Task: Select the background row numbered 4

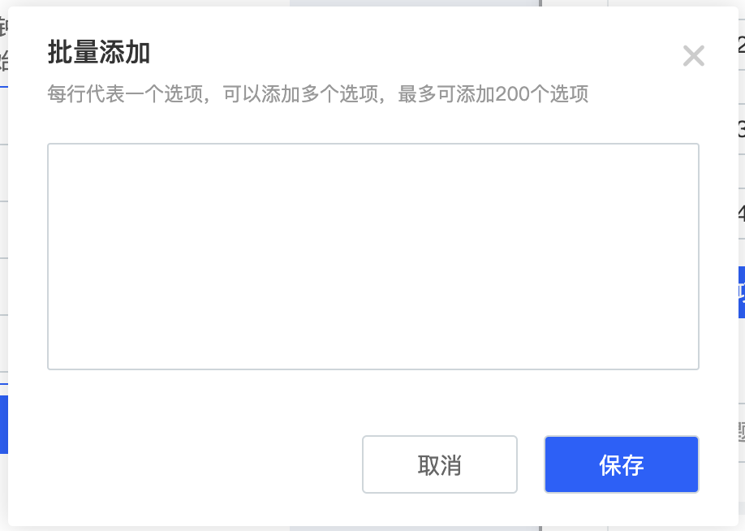Action: [x=742, y=213]
